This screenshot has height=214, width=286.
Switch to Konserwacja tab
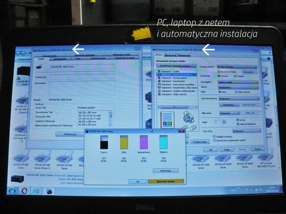[184, 55]
